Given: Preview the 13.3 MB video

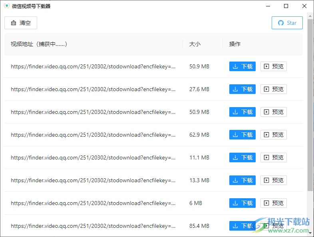Looking at the screenshot, I should [273, 180].
